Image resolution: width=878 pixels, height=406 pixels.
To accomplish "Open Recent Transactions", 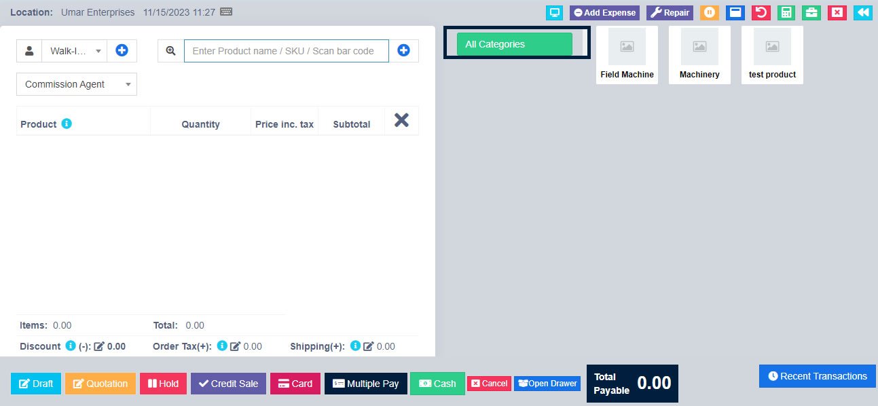I will point(817,376).
